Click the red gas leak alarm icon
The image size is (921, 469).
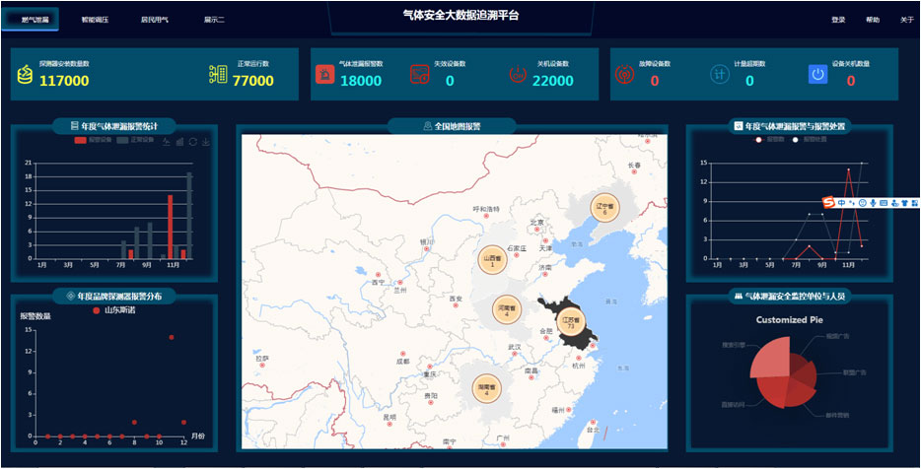coord(324,75)
